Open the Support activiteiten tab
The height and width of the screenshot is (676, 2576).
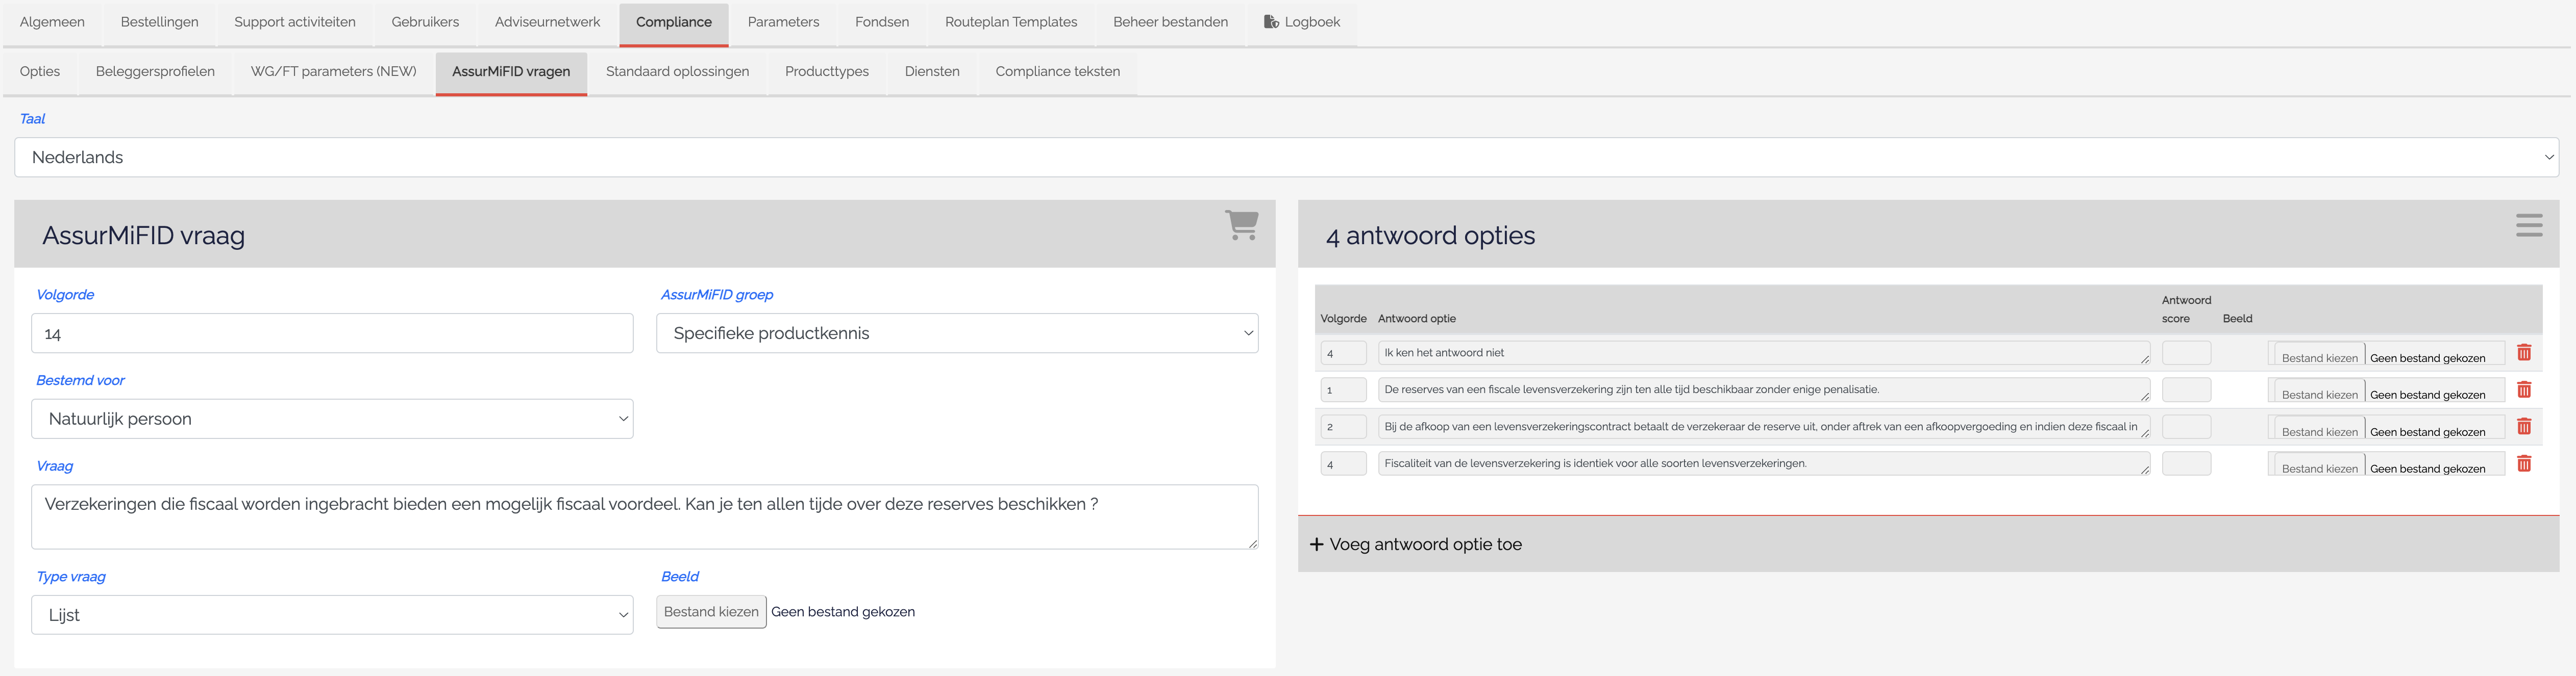click(x=295, y=22)
